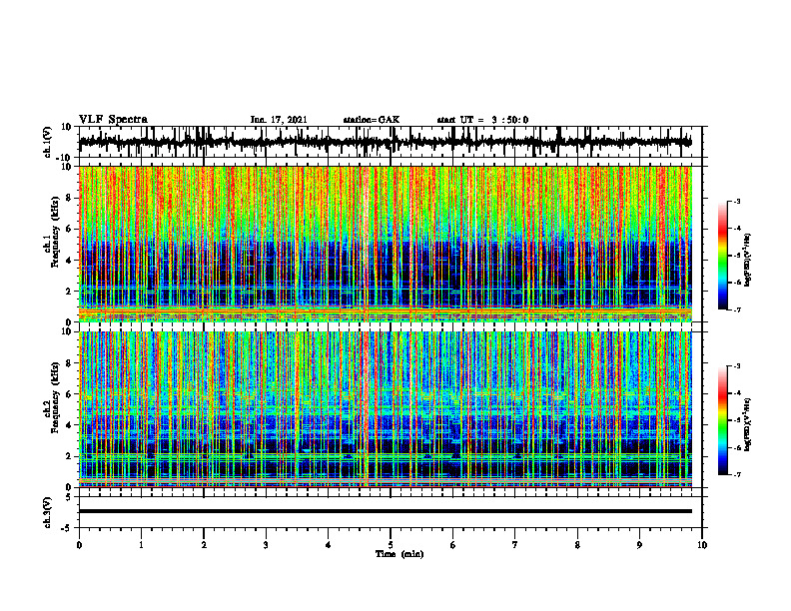The width and height of the screenshot is (791, 611).
Task: Click the 'ch.1(V)' axis label
Action: pyautogui.click(x=48, y=142)
